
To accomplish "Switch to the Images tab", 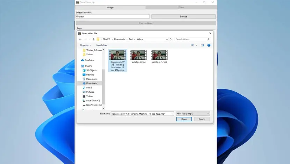I will [x=110, y=7].
